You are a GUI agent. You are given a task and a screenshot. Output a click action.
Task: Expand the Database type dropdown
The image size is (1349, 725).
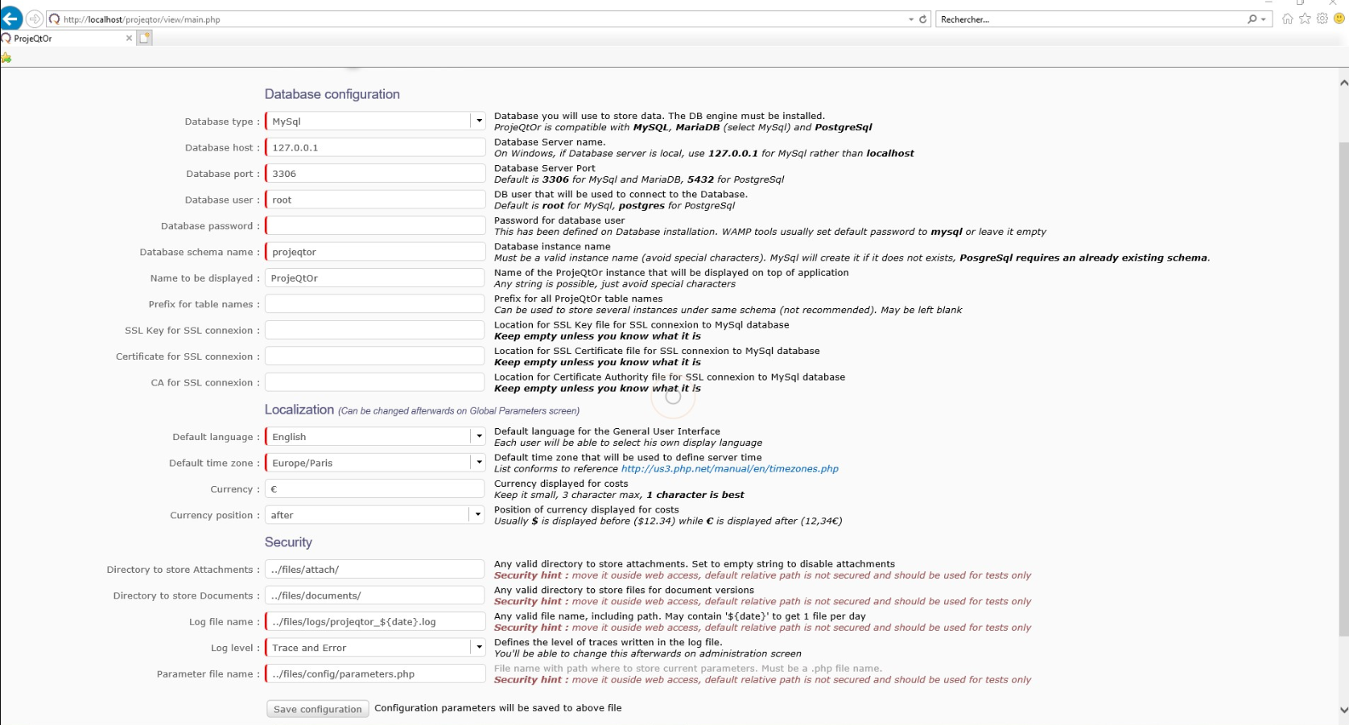pos(478,122)
